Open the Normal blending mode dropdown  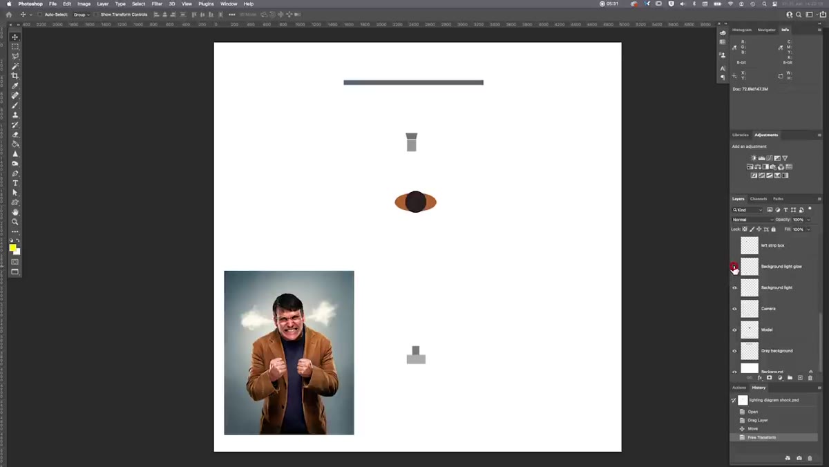(x=752, y=220)
